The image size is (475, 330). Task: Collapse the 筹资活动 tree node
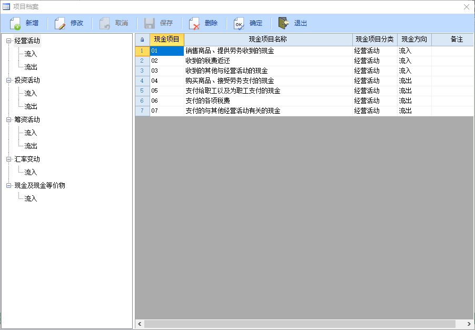(x=9, y=119)
